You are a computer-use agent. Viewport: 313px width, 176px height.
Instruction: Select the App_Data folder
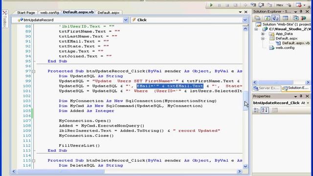pyautogui.click(x=284, y=34)
